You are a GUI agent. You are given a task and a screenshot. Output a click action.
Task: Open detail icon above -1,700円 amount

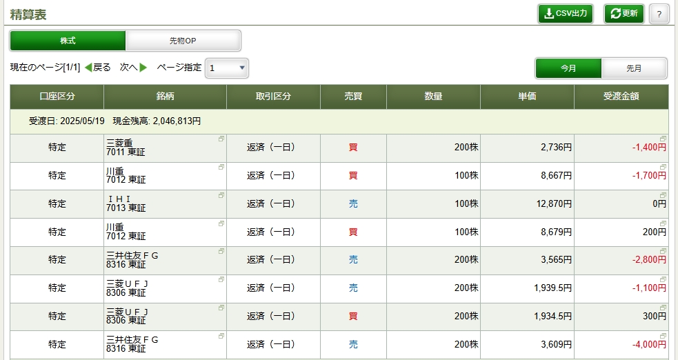pos(663,168)
